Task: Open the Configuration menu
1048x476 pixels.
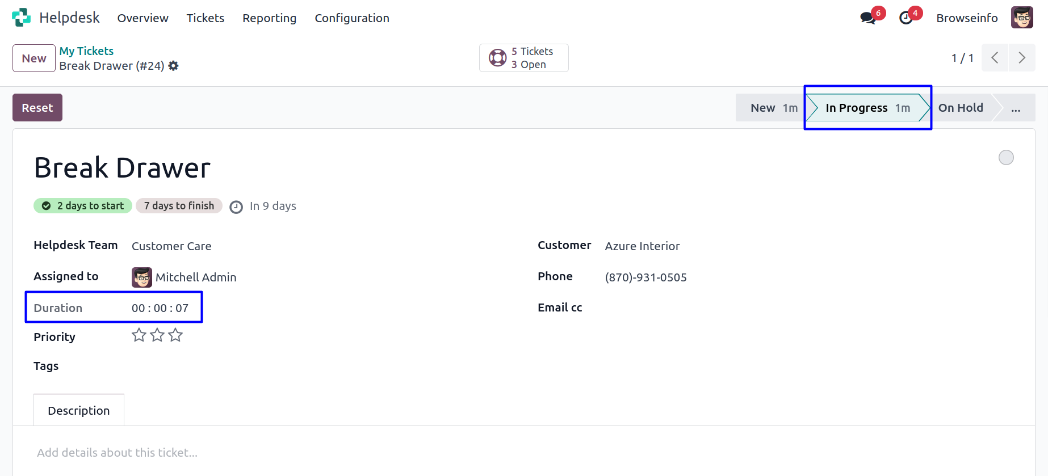Action: (352, 18)
